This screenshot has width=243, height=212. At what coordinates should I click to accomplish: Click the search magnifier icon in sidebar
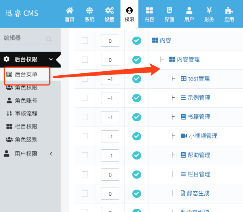click(49, 39)
